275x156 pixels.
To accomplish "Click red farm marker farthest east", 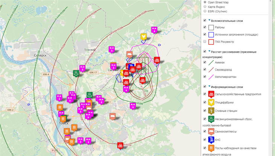I will (x=157, y=60).
